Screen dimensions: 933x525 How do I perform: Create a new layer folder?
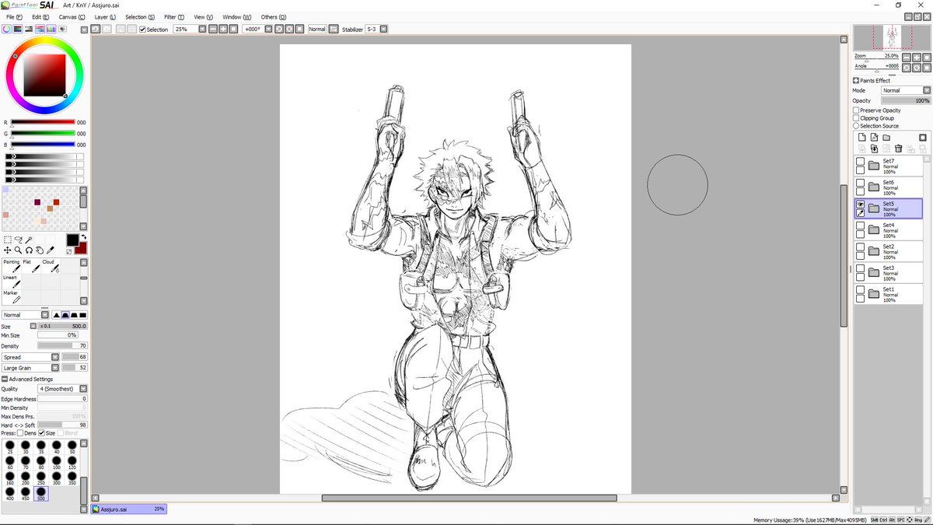[x=886, y=138]
